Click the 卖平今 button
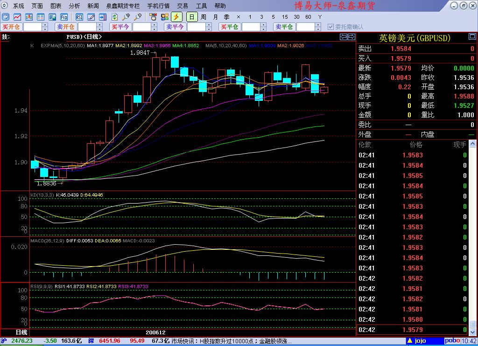 [x=175, y=27]
